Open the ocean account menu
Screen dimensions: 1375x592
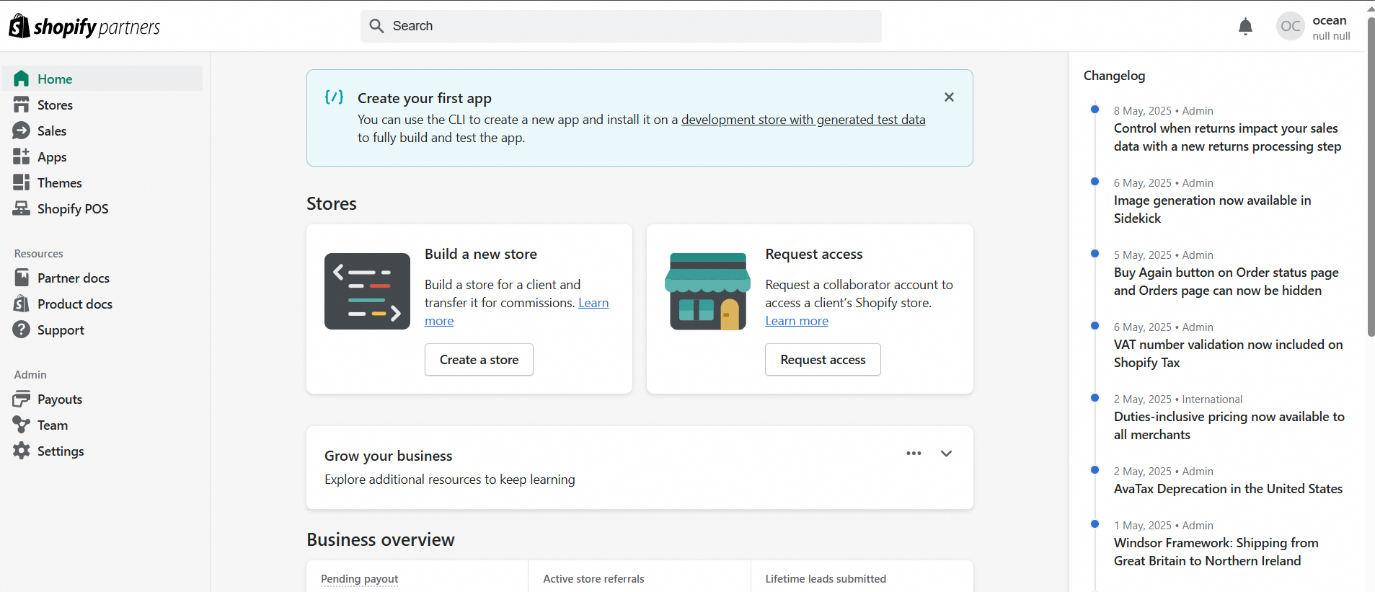click(x=1314, y=27)
